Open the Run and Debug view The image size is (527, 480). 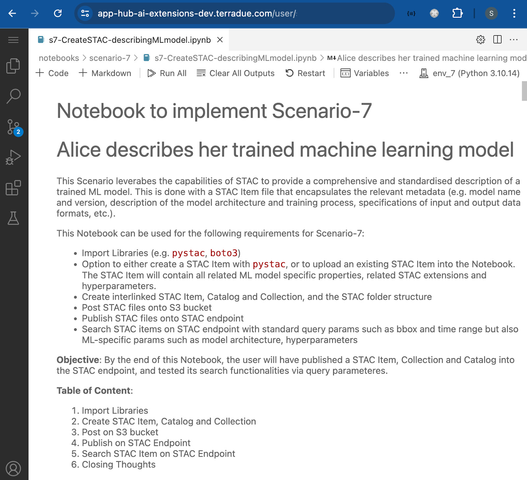pos(13,157)
